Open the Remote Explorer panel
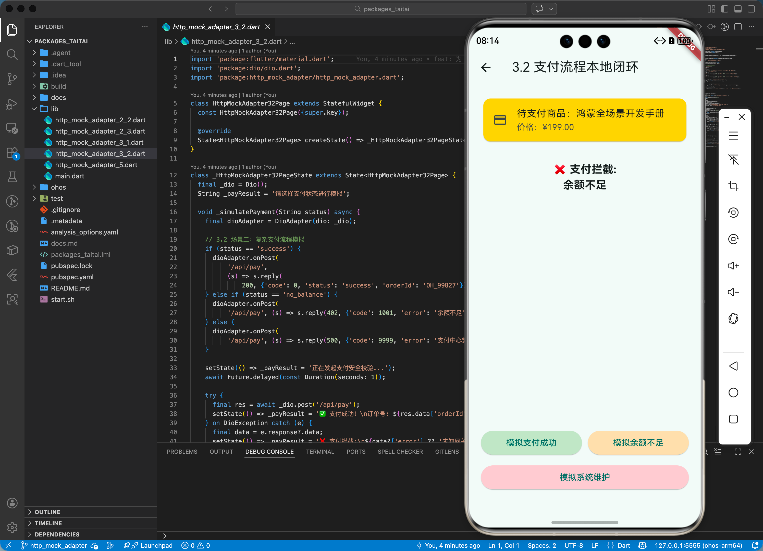This screenshot has width=763, height=551. coord(13,128)
